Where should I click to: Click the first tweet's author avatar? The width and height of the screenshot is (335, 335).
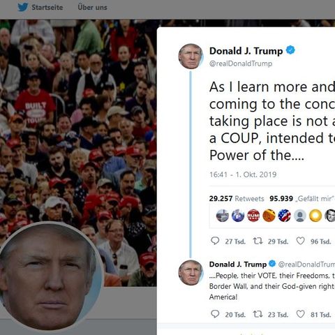click(x=191, y=57)
